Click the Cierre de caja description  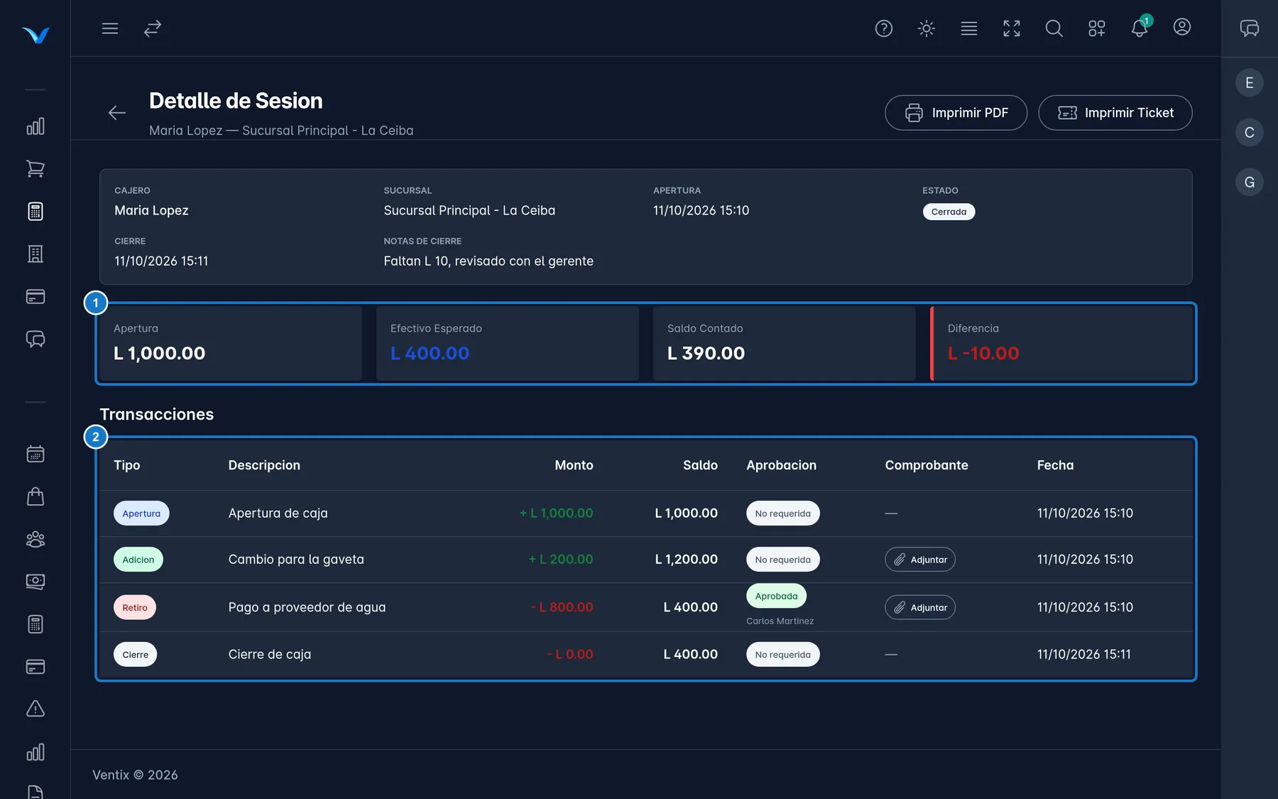point(270,654)
